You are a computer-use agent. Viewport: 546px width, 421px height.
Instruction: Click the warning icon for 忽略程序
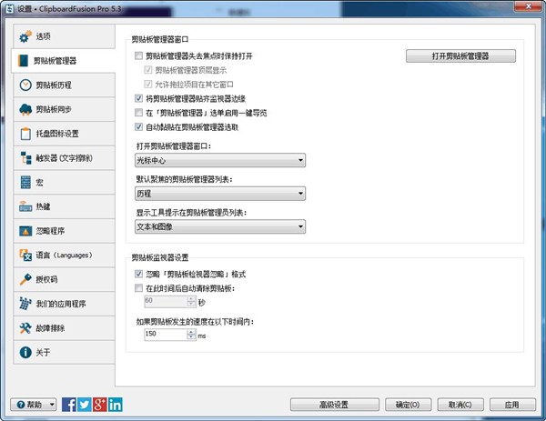pos(25,231)
